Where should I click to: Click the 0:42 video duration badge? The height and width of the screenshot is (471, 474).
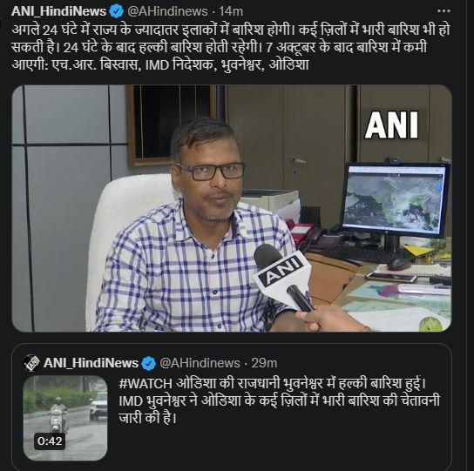[50, 441]
